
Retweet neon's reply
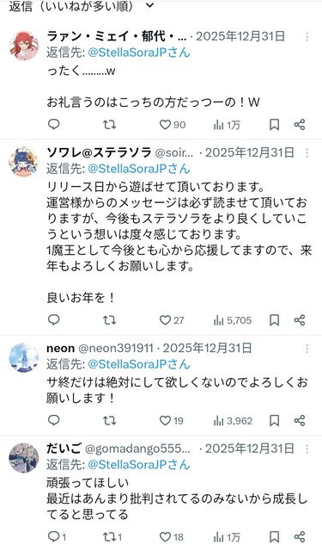(109, 420)
